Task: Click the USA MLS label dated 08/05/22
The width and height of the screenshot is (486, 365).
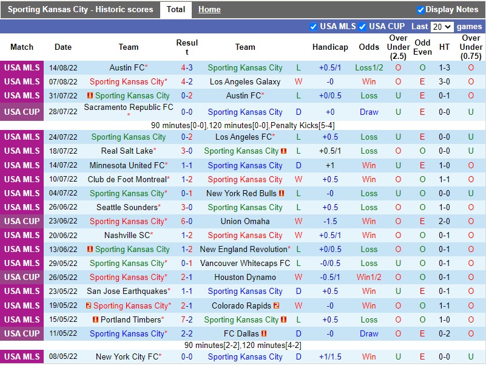Action: [22, 356]
